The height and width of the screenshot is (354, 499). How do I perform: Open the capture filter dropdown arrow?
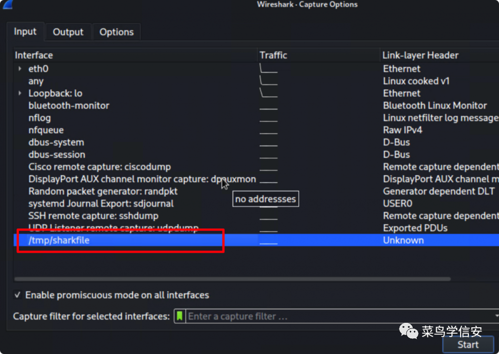(x=496, y=316)
